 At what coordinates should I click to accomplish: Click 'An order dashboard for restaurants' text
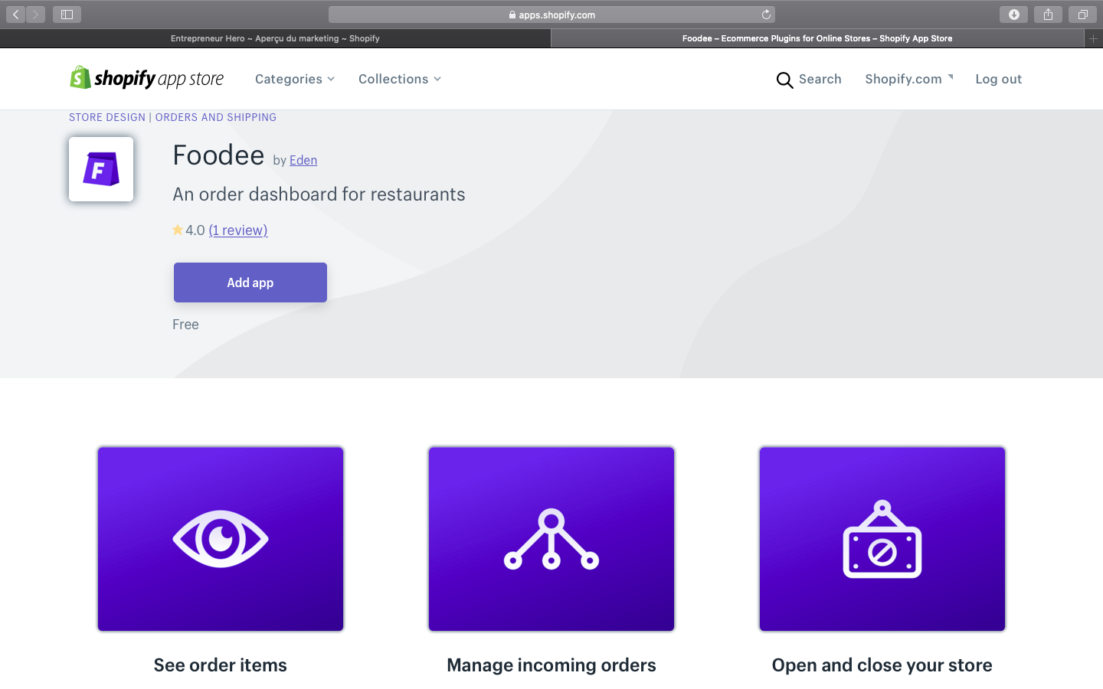click(319, 194)
